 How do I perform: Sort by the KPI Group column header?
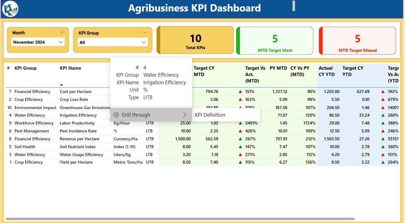point(25,68)
